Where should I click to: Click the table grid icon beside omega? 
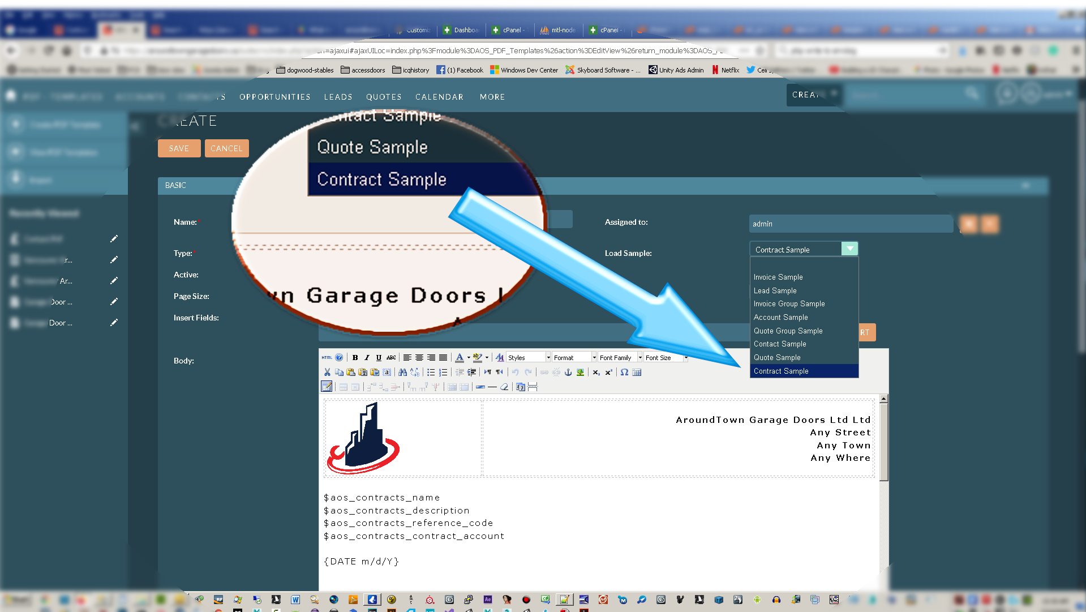[x=637, y=373]
